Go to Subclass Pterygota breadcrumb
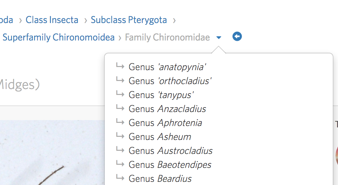 pos(128,20)
